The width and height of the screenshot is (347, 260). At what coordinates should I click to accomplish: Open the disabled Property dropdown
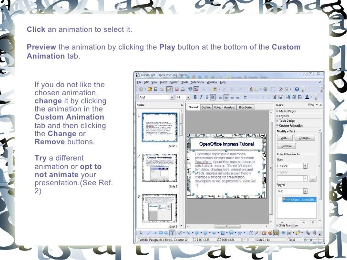click(305, 179)
